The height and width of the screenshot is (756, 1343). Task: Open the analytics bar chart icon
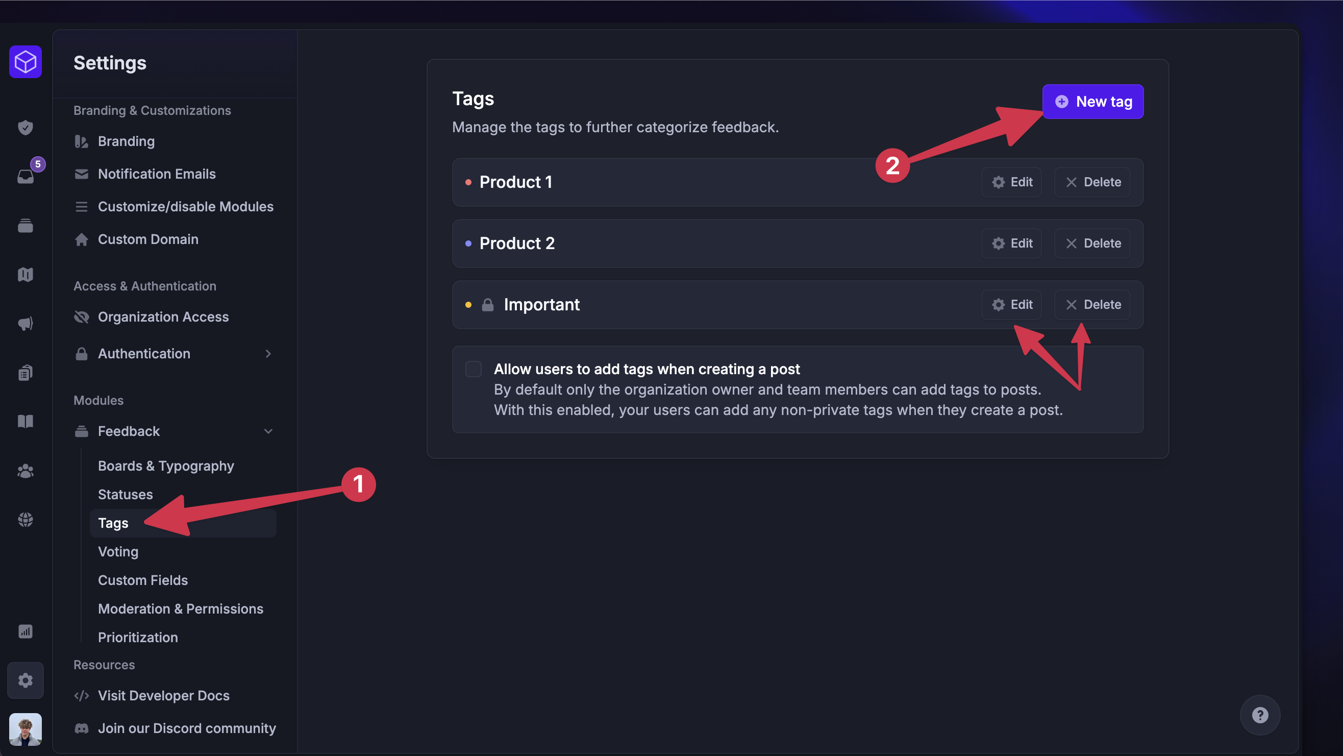25,631
